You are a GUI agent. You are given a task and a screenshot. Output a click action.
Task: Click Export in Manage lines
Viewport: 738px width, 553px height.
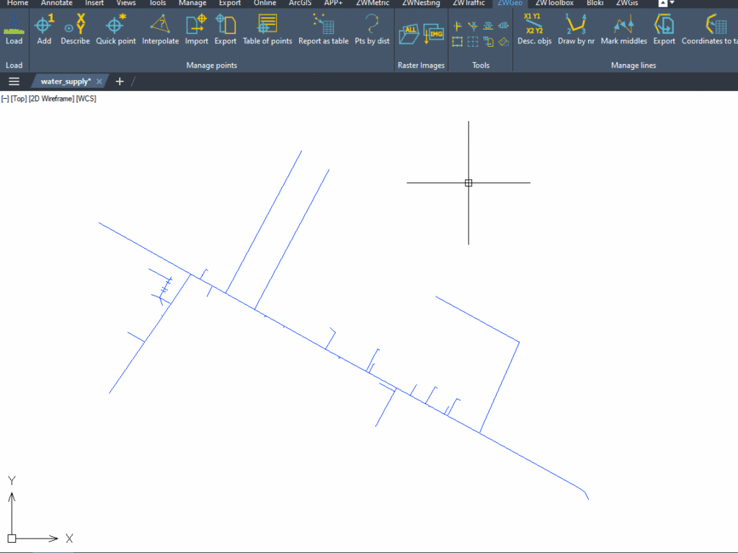[664, 30]
